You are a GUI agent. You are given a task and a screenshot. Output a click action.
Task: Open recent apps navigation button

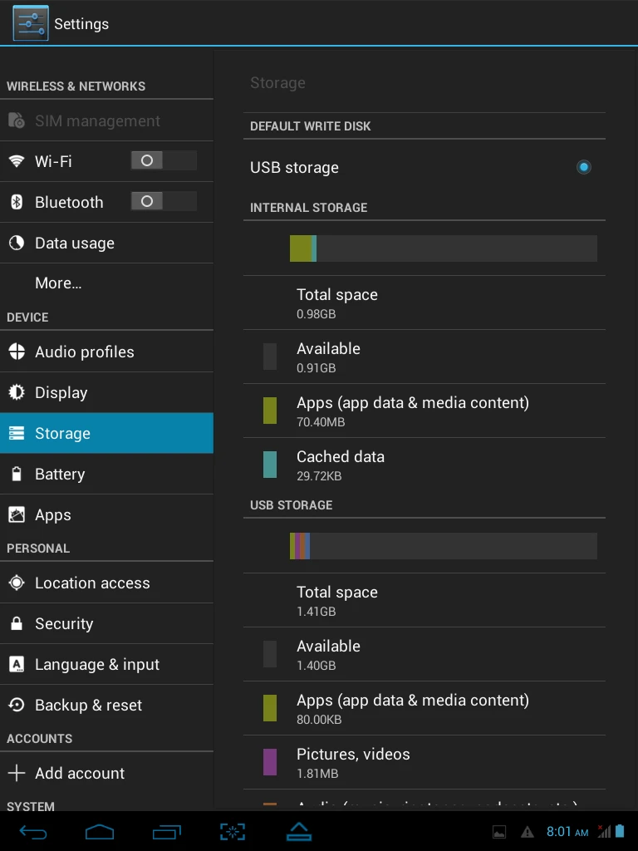pos(166,831)
